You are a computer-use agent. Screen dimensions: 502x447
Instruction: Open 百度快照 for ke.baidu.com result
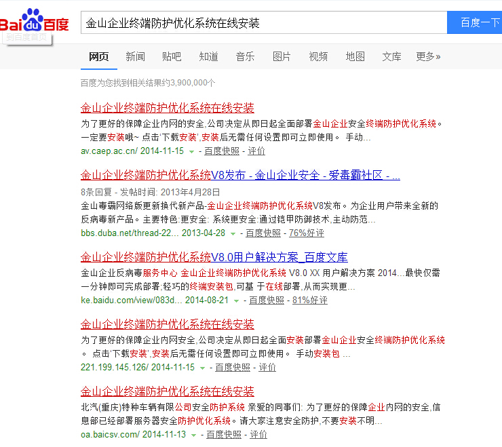[x=267, y=300]
